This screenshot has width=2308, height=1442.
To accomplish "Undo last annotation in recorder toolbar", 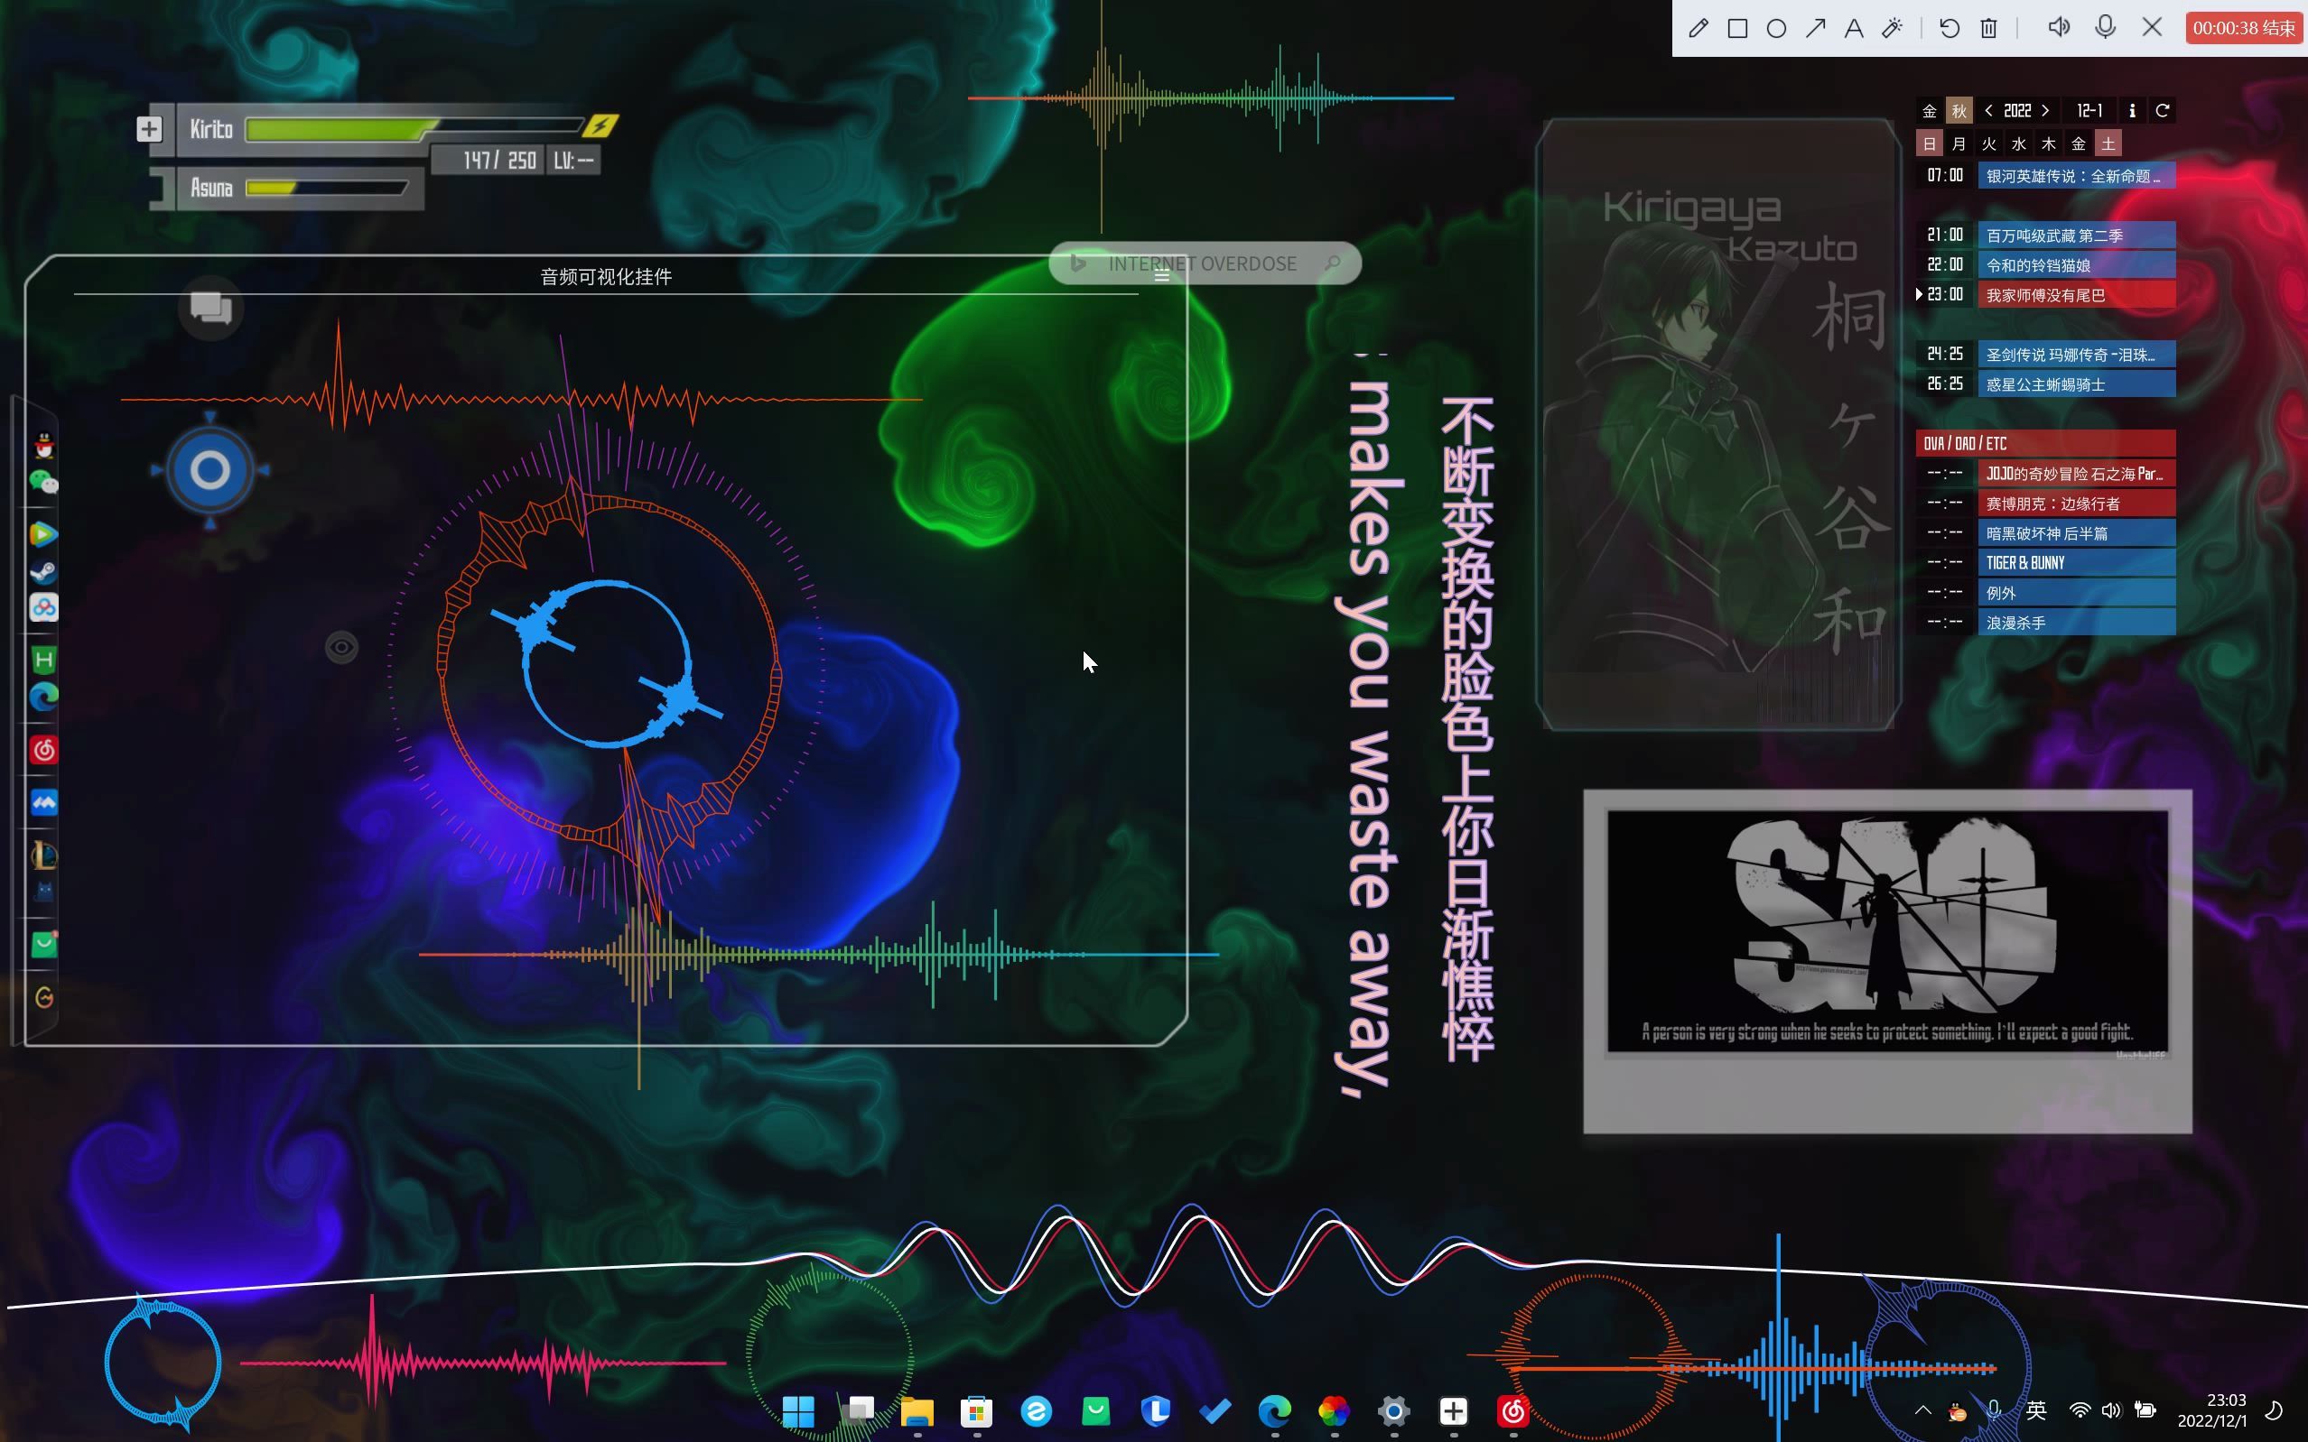I will pyautogui.click(x=1950, y=28).
